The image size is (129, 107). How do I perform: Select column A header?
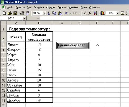click(16, 23)
